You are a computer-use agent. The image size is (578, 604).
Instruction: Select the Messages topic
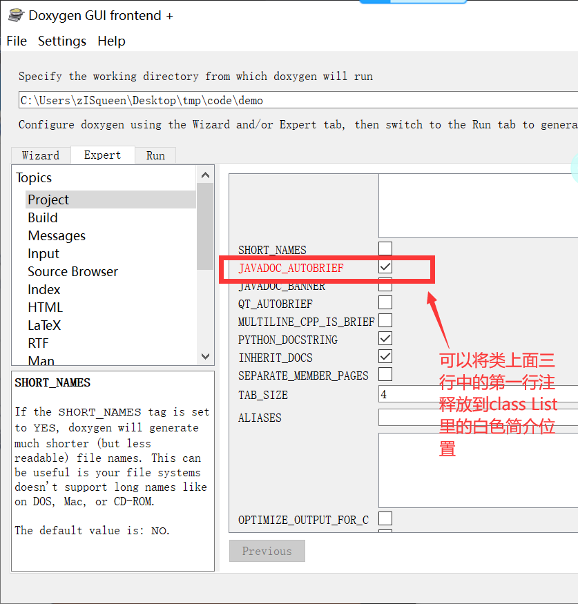[57, 236]
